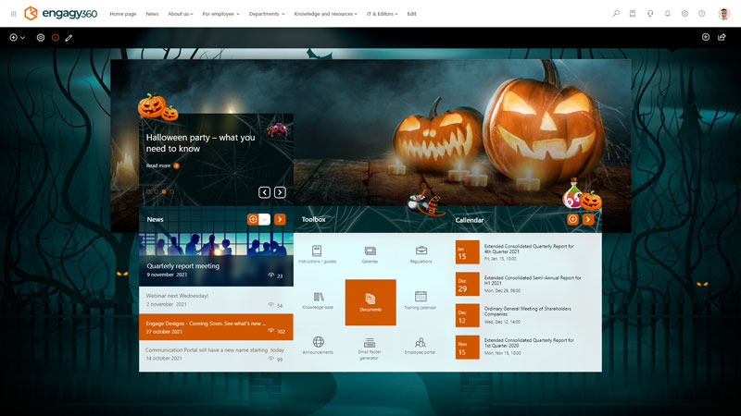
Task: Click the search magnifier in the header
Action: [617, 14]
